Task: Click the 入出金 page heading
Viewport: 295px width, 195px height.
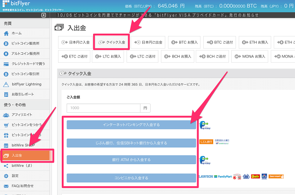Action: [77, 28]
